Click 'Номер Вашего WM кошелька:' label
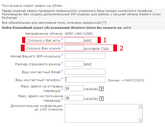 (x=36, y=56)
